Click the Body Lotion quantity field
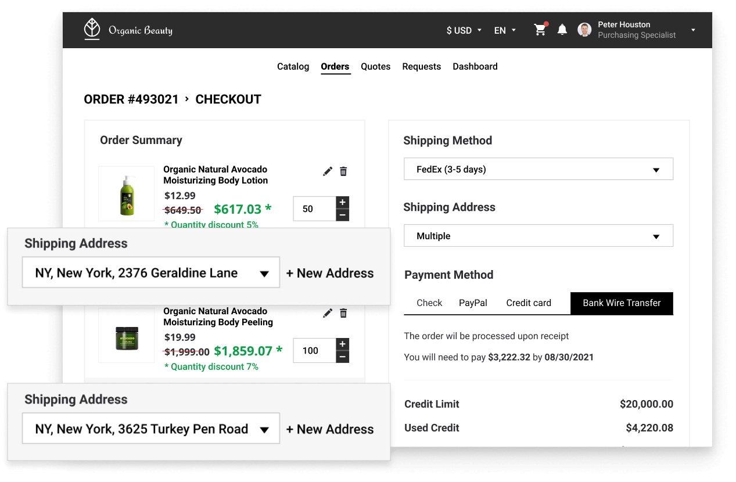 click(314, 209)
